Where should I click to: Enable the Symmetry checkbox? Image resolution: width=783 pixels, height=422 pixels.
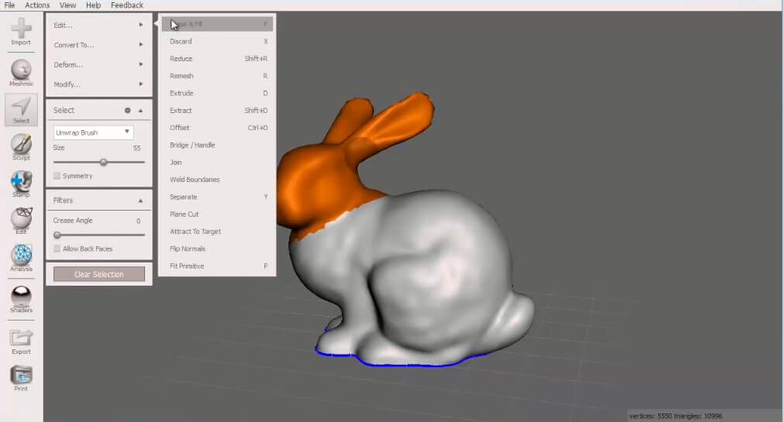click(x=57, y=176)
